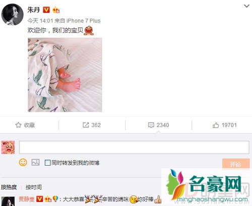Focus the comment text input box

(134, 147)
